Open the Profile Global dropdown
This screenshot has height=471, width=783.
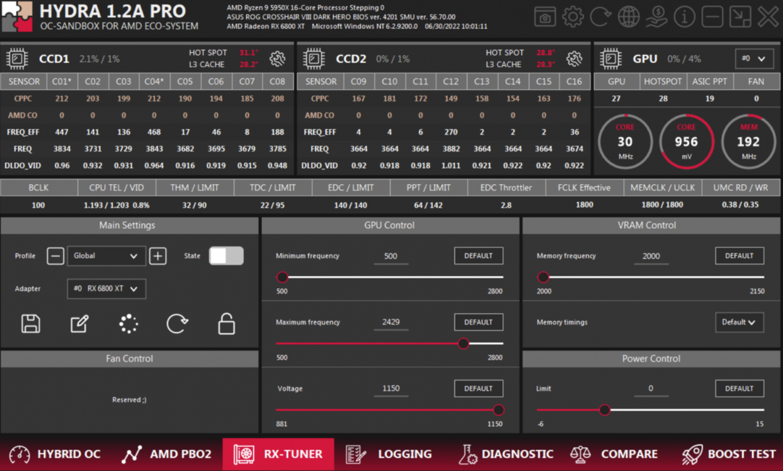[106, 256]
